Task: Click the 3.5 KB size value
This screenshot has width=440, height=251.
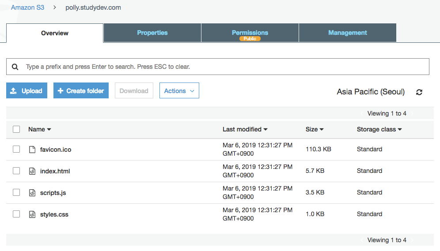Action: pos(315,192)
